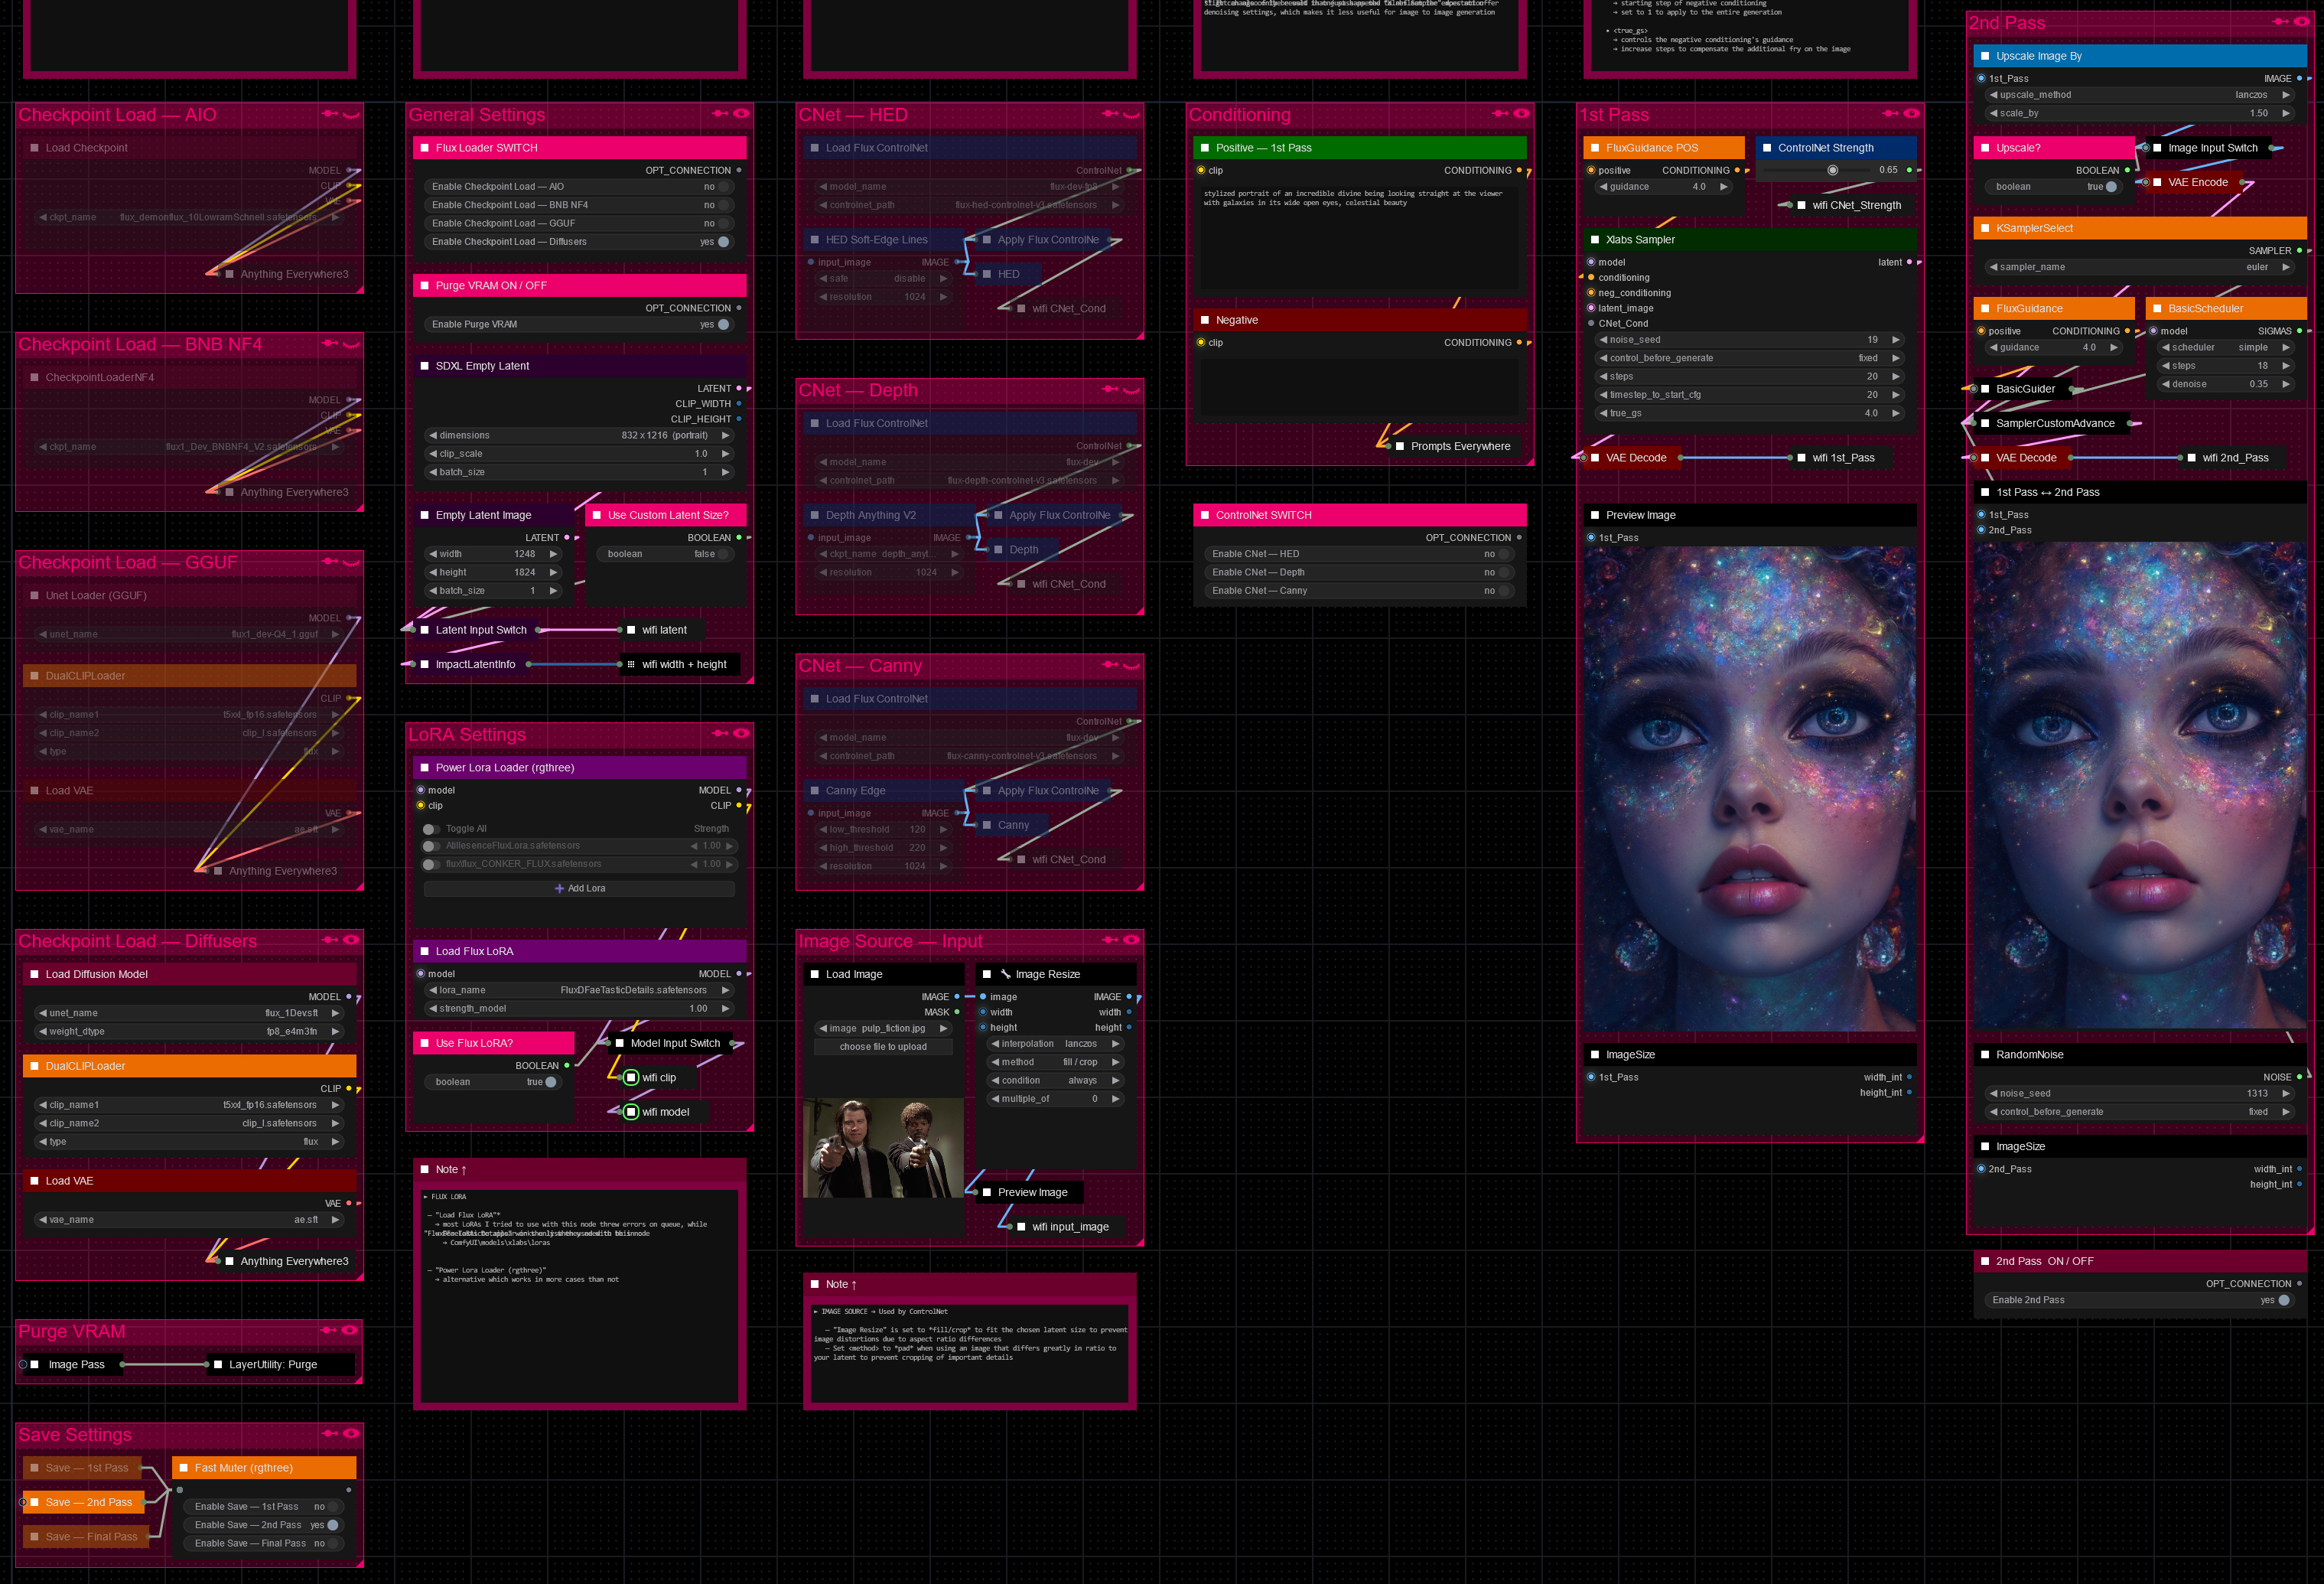2324x1584 pixels.
Task: Click bypass icon on 1st Pass group
Action: coord(1890,114)
